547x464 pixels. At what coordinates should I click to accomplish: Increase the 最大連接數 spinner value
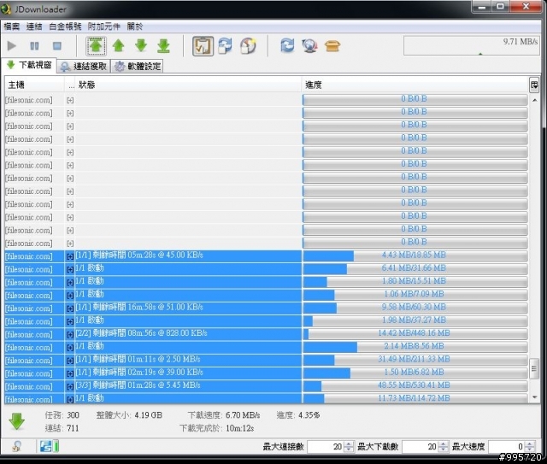tap(349, 443)
